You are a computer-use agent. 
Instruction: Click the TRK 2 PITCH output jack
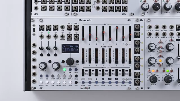(x=76, y=27)
